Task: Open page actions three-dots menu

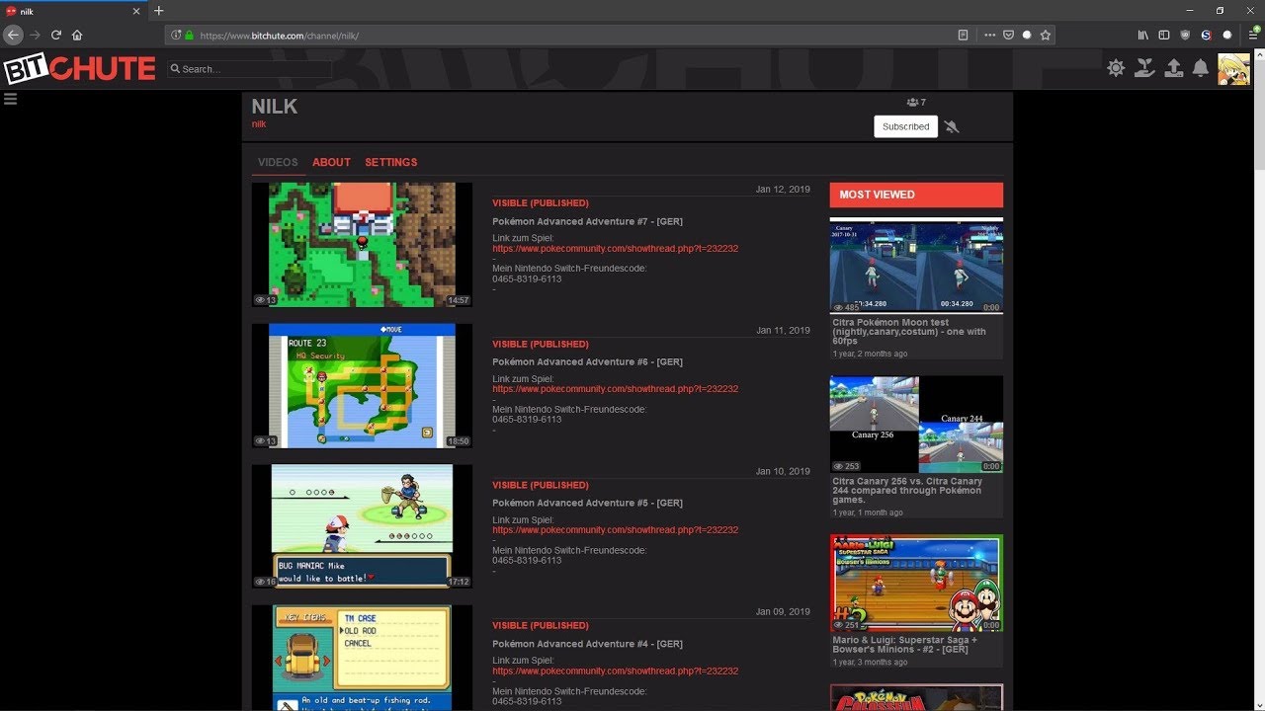Action: click(990, 35)
